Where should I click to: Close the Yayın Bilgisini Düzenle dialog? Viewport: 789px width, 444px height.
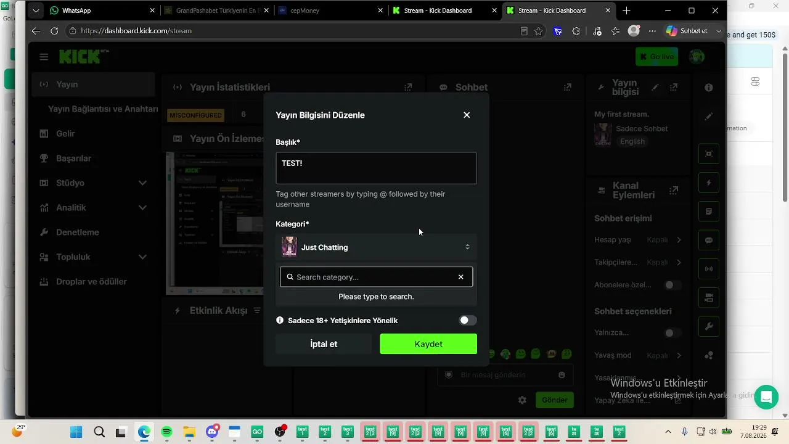pyautogui.click(x=467, y=115)
